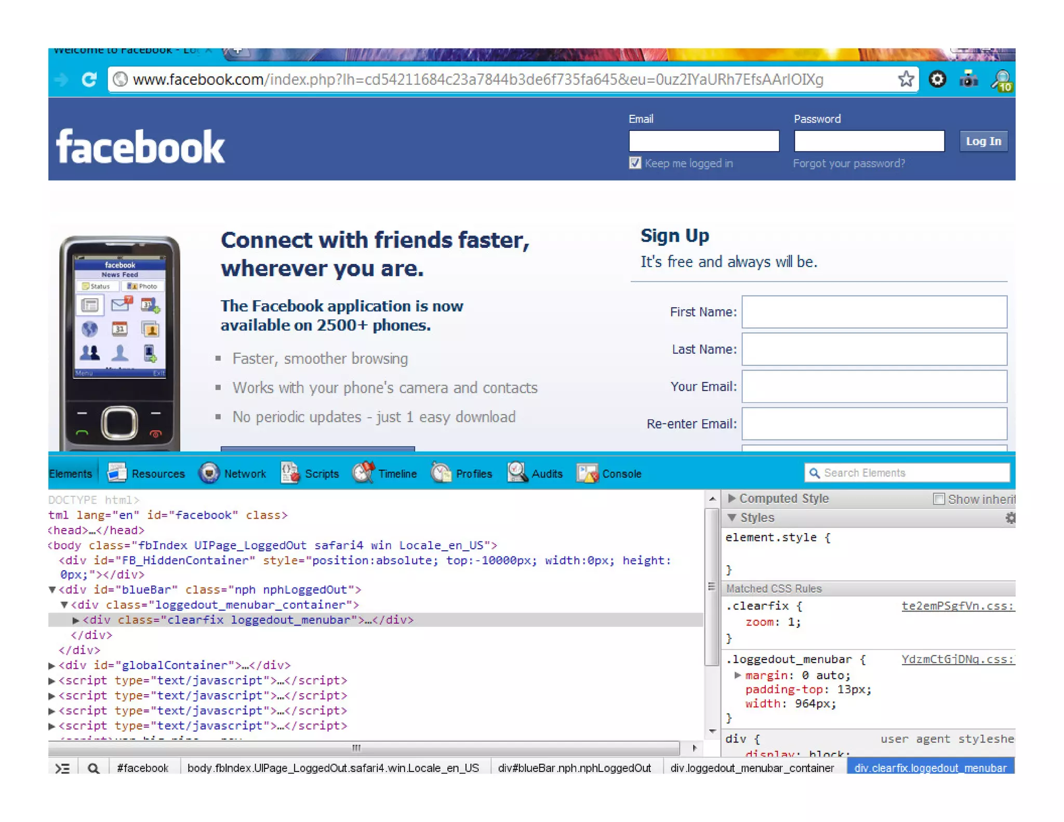Click the browser address bar URL
Screen dimensions: 1064x822
pyautogui.click(x=478, y=79)
